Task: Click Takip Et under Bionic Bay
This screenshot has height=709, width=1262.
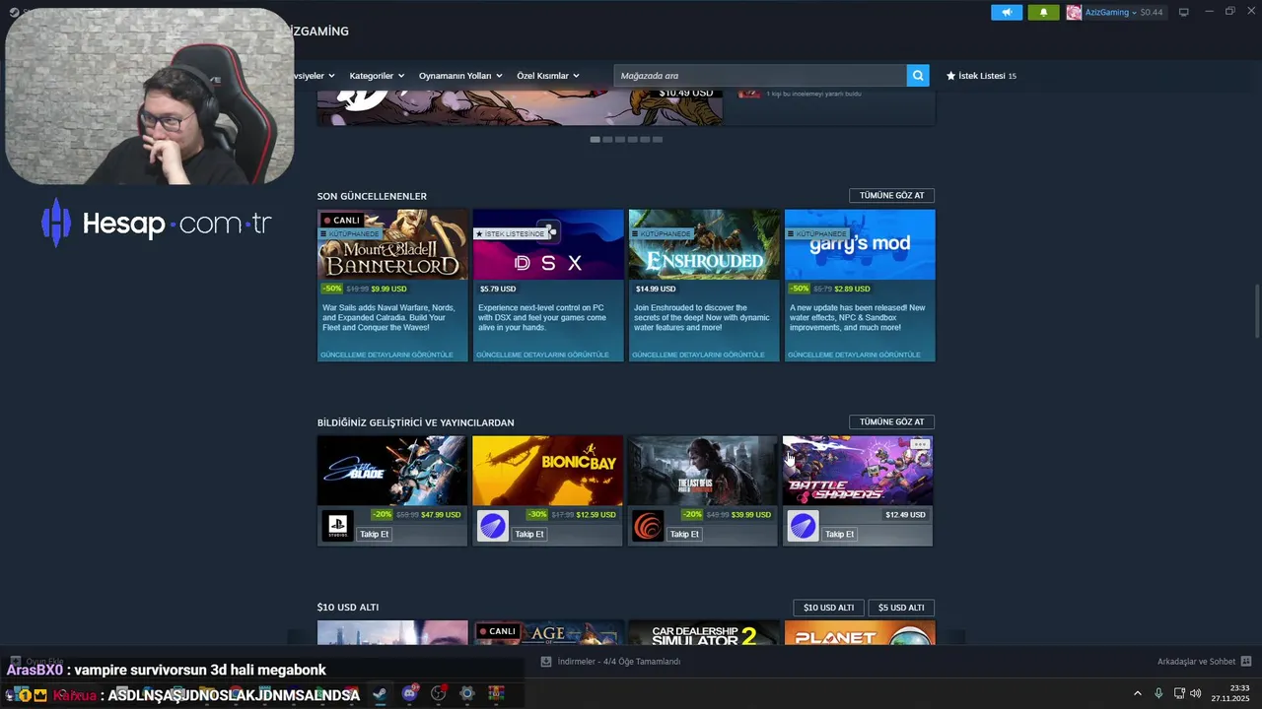Action: click(529, 535)
